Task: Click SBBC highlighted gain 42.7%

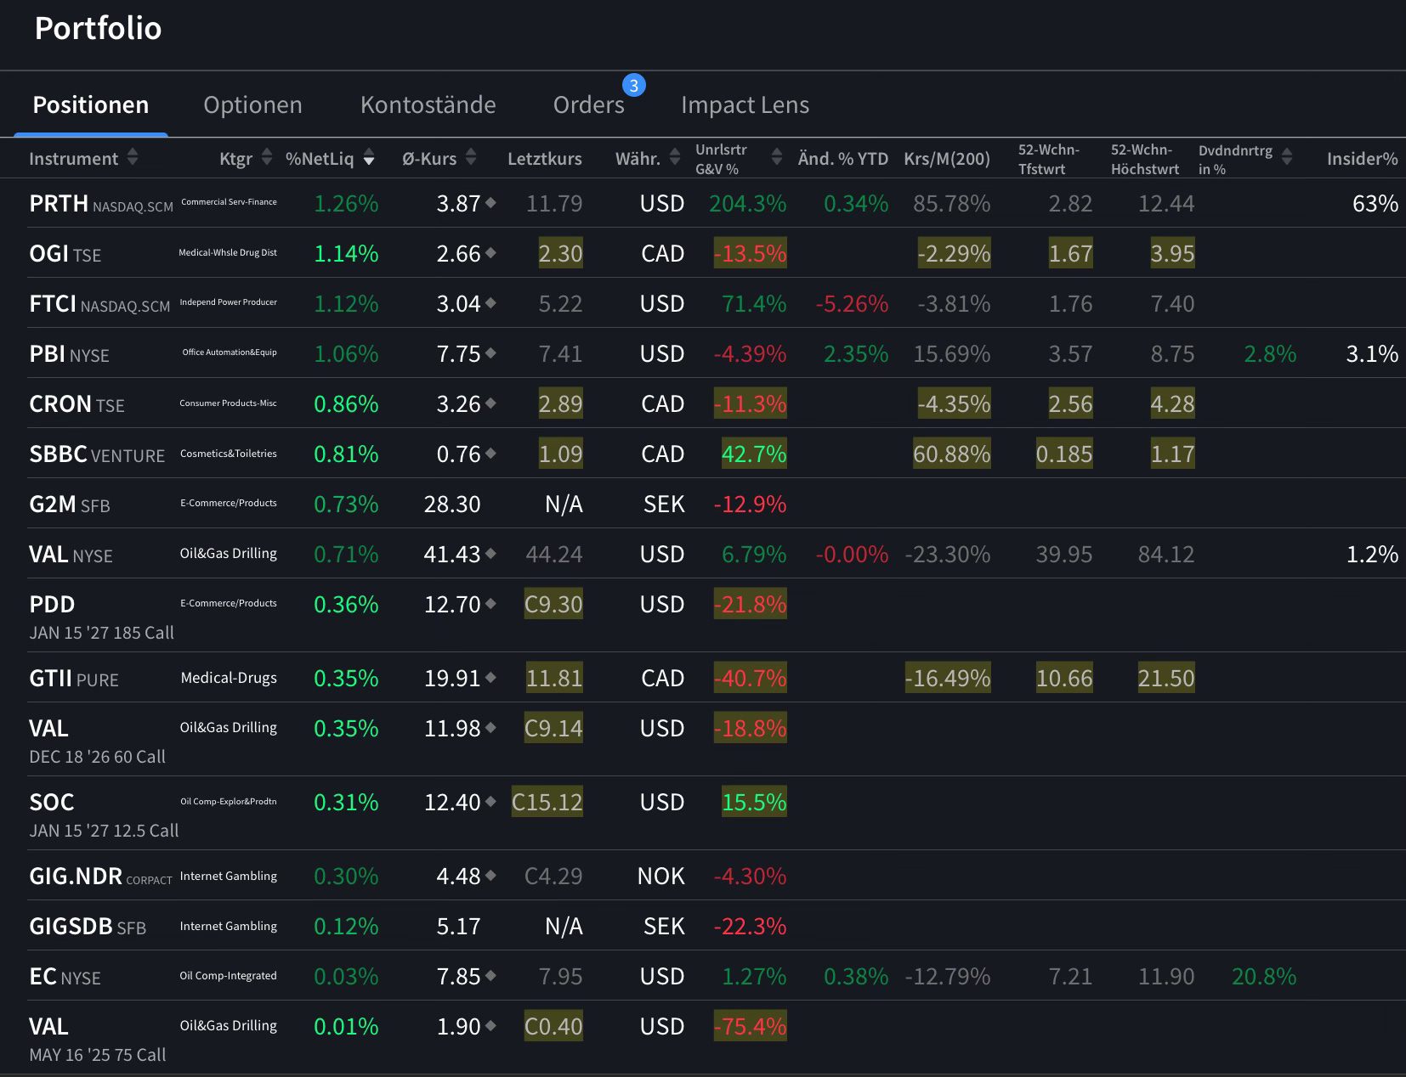Action: (x=754, y=454)
